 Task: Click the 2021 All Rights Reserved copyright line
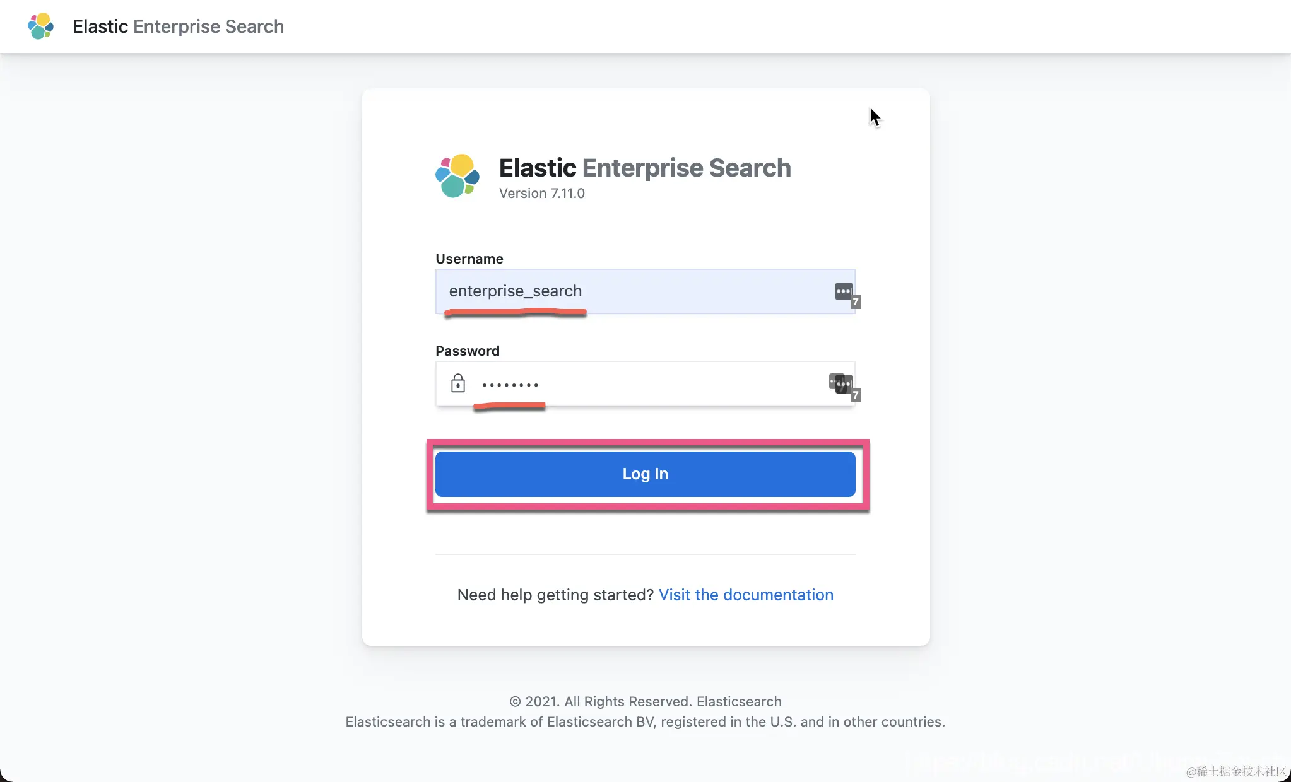(645, 701)
